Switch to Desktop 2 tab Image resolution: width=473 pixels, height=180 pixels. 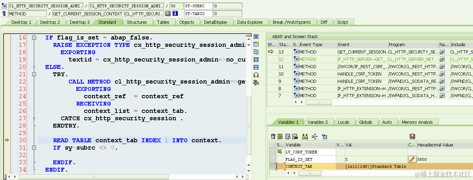click(x=50, y=22)
